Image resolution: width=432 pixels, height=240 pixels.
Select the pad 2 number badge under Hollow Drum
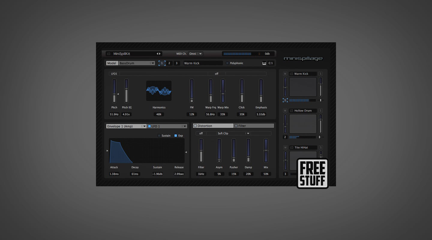(285, 137)
